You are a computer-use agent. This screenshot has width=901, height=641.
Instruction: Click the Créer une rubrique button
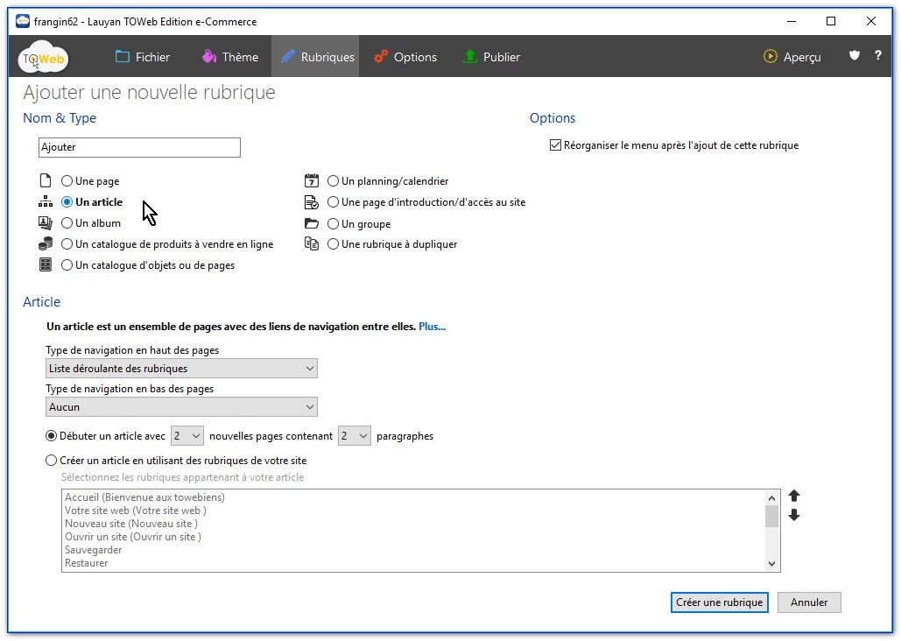click(720, 602)
